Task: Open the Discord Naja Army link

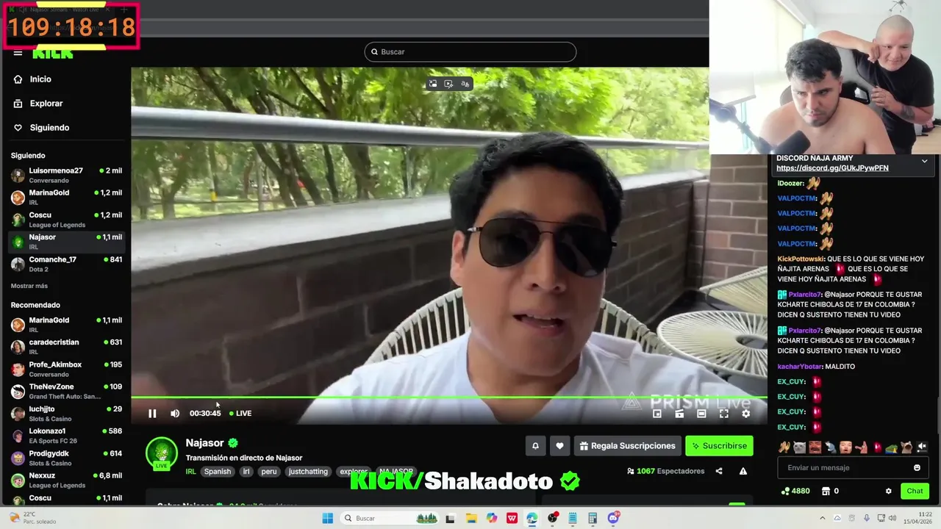Action: click(832, 168)
